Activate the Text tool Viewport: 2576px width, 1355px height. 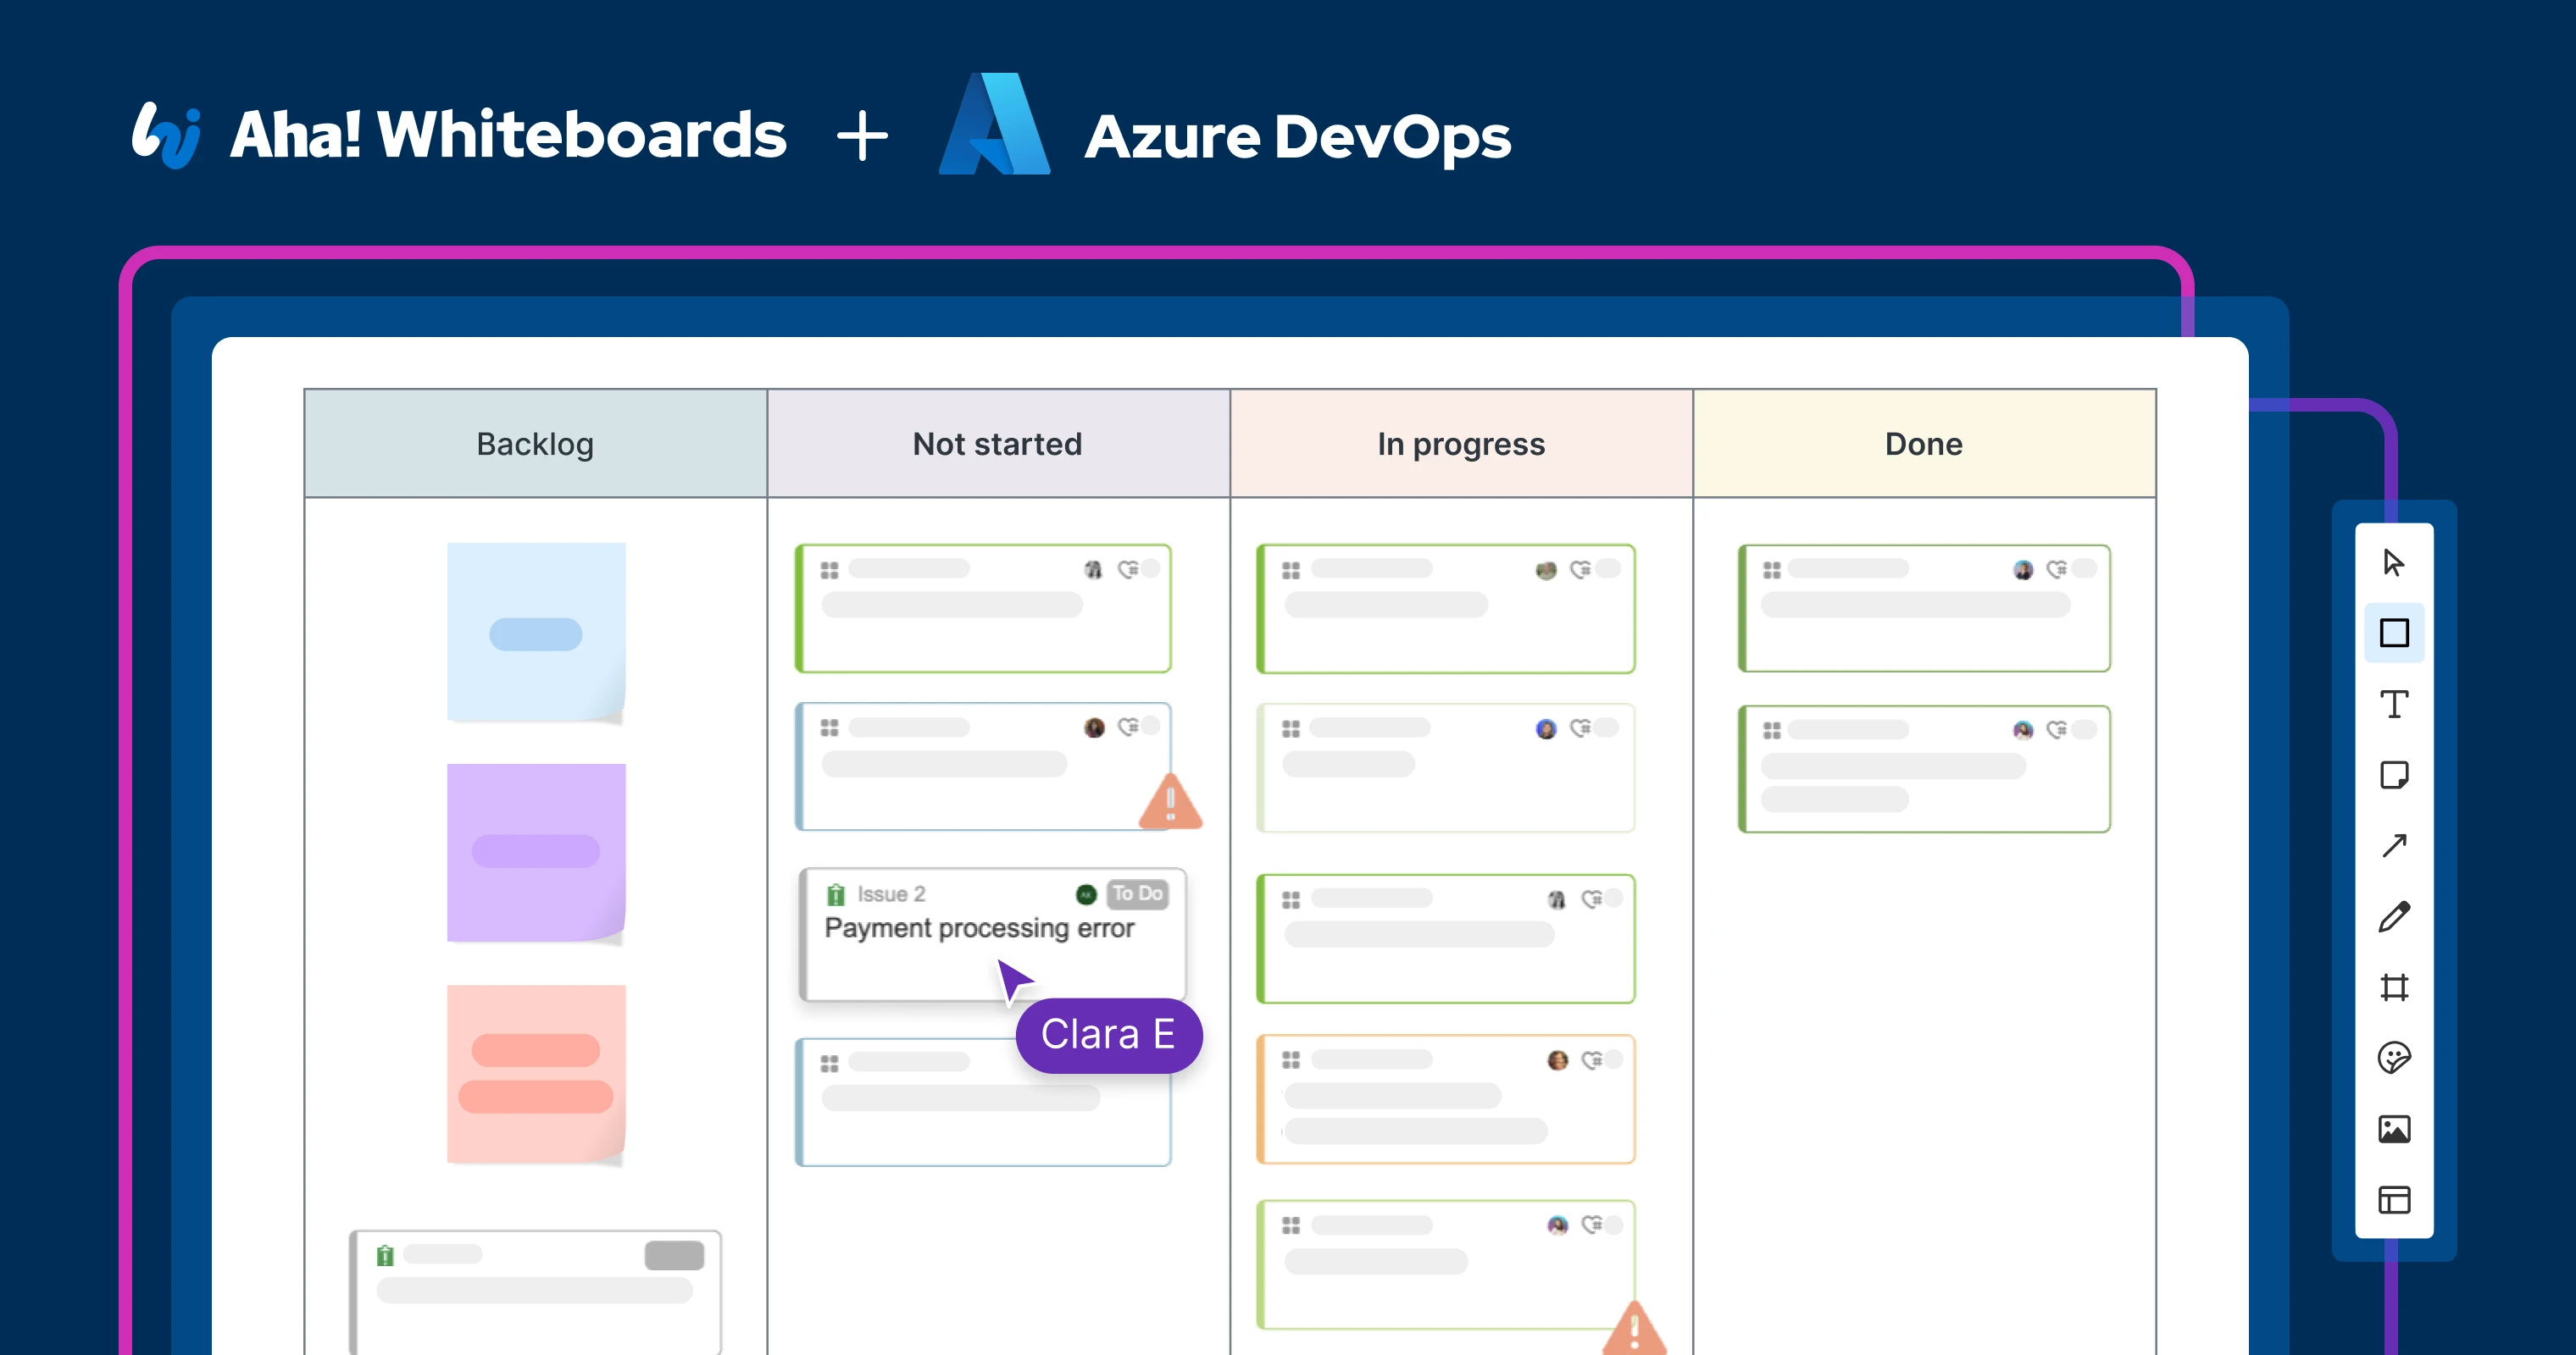tap(2393, 705)
